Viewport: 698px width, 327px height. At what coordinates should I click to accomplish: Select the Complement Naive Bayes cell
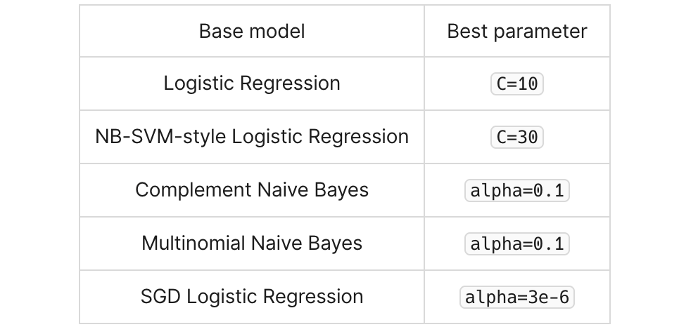[x=252, y=190]
